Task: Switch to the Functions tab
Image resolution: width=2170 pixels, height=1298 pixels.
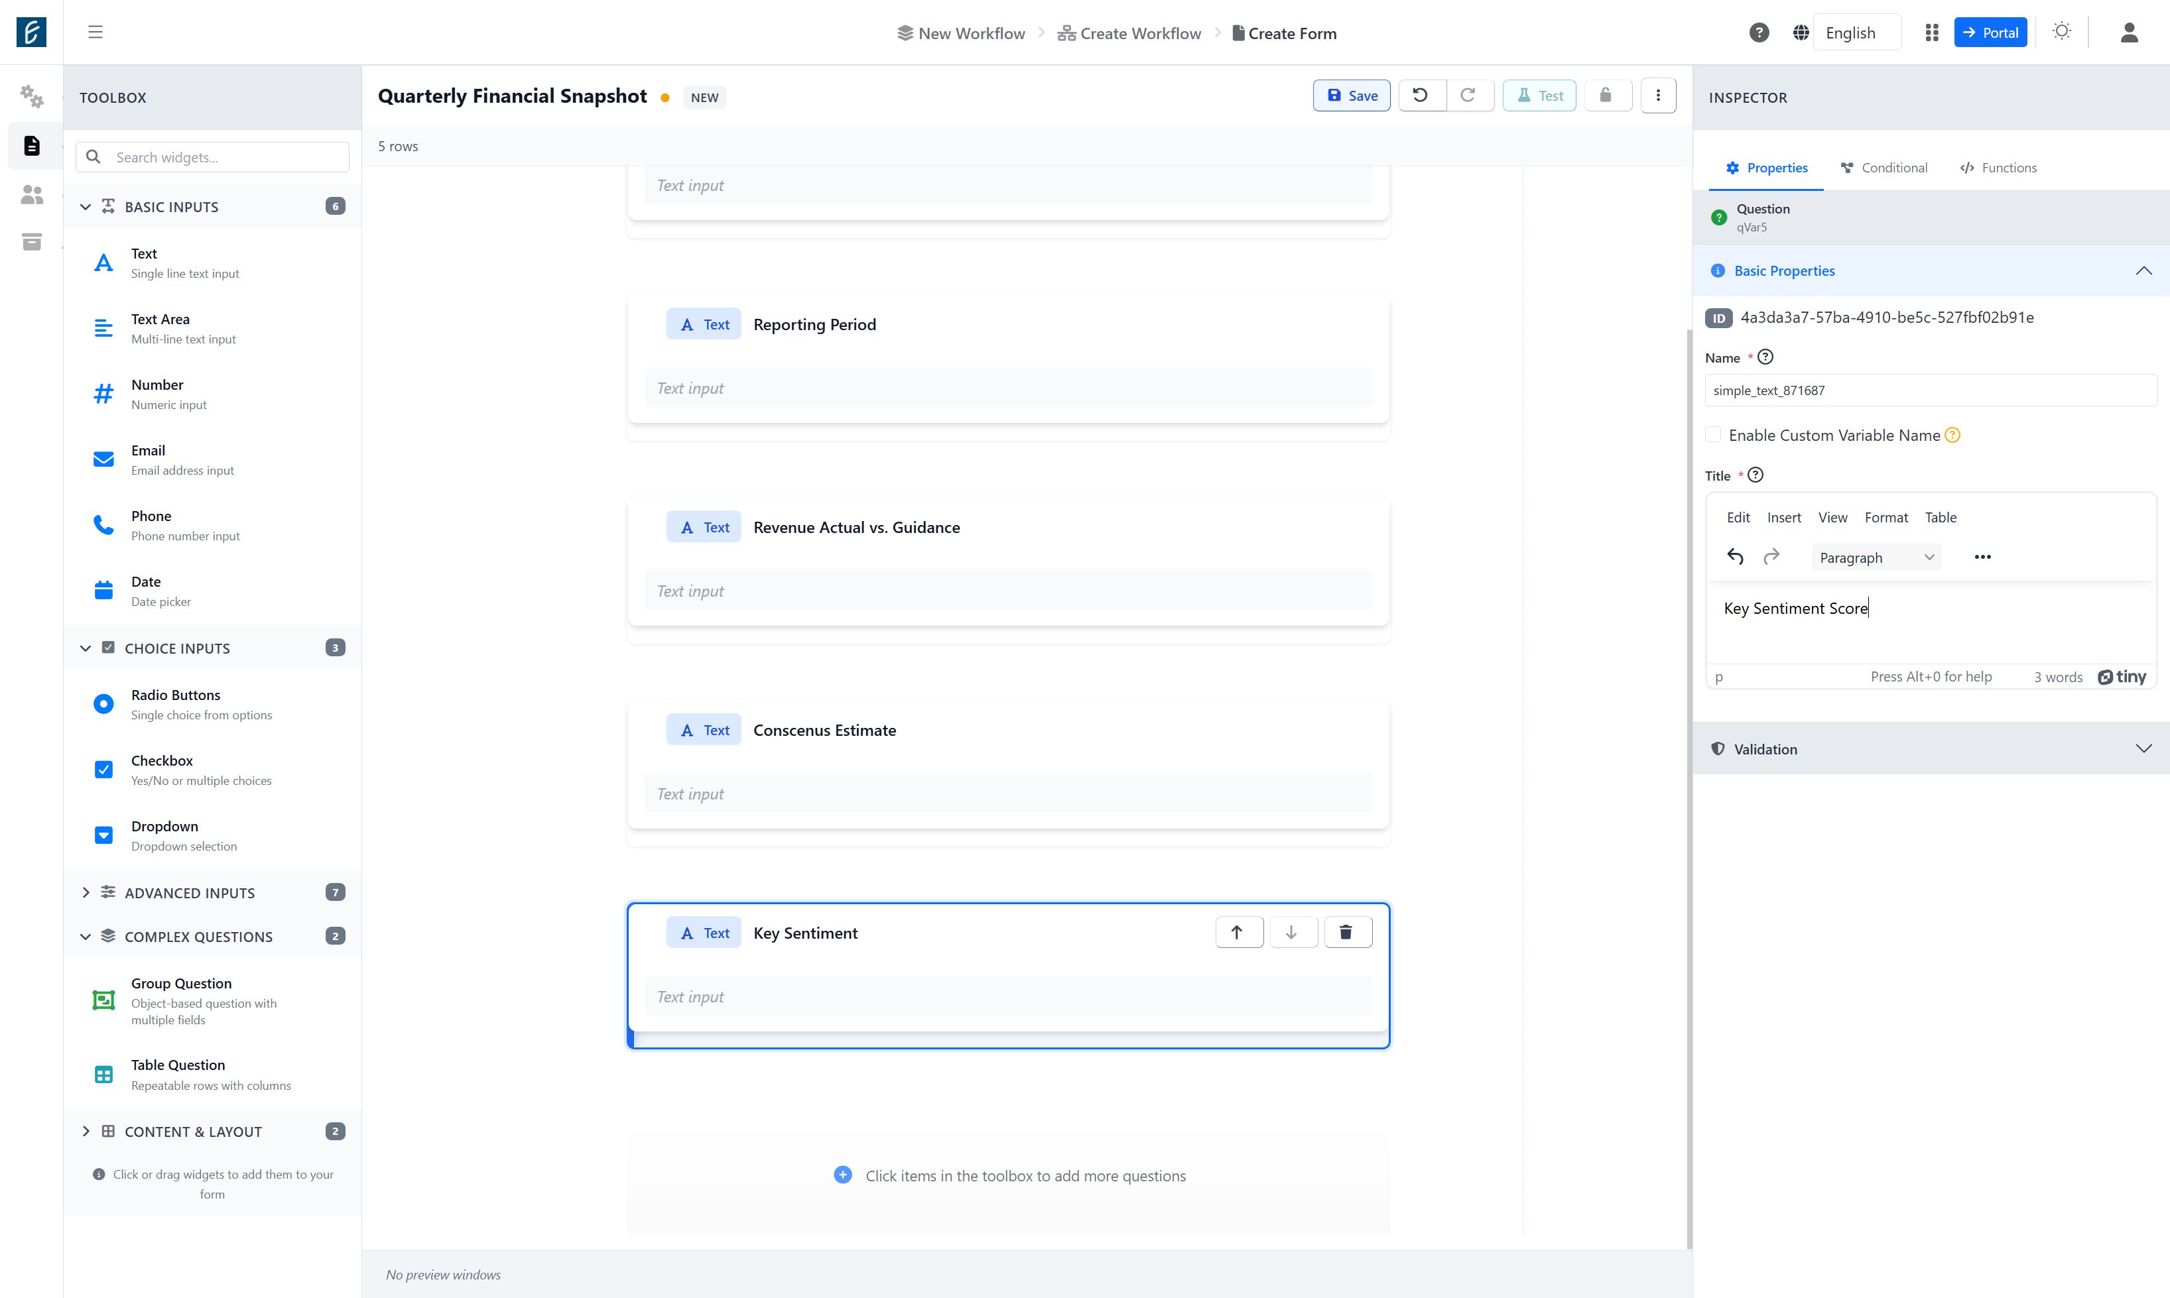Action: tap(1998, 168)
